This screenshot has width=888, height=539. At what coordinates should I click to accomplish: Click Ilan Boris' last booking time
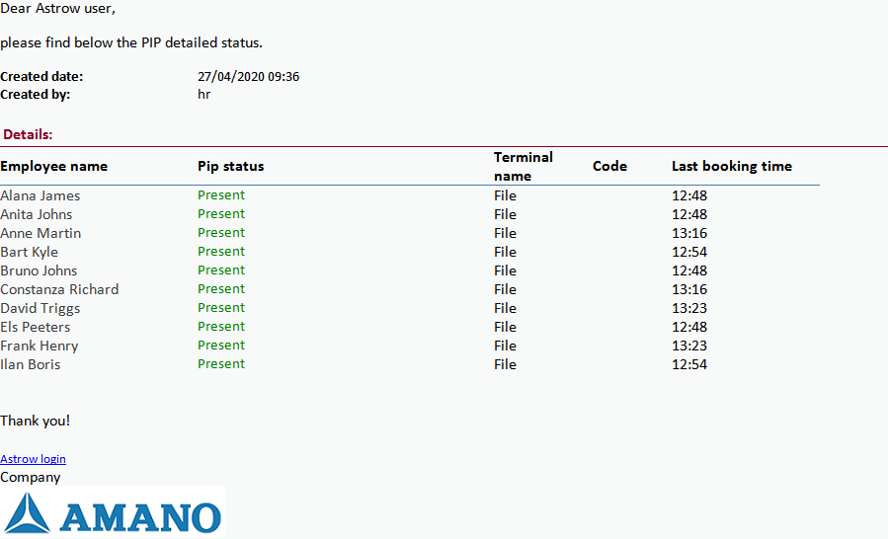click(x=688, y=364)
